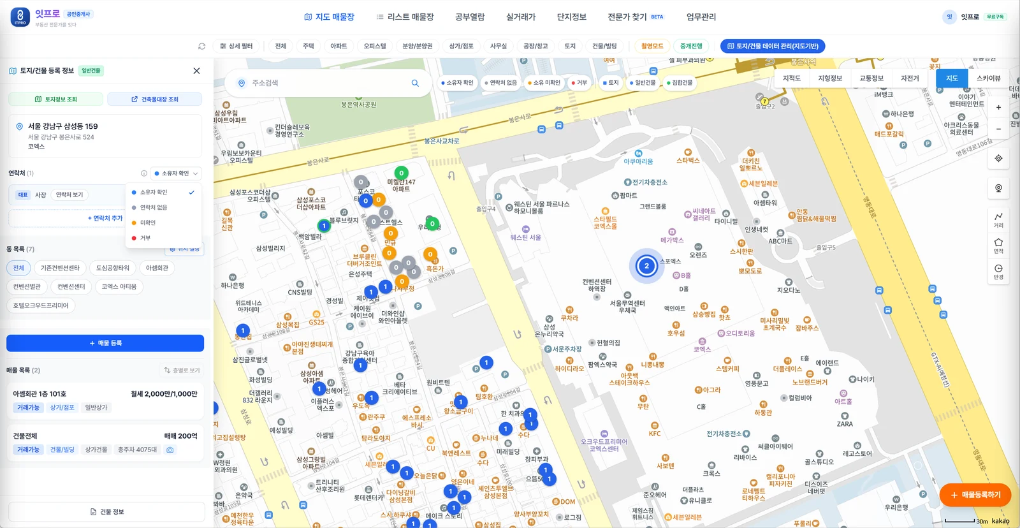Click the blue 1 marker at 강남구육아종합지원센터
The height and width of the screenshot is (528, 1020).
click(360, 365)
